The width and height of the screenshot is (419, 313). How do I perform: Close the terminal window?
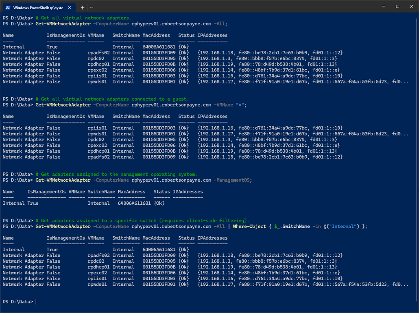point(411,6)
